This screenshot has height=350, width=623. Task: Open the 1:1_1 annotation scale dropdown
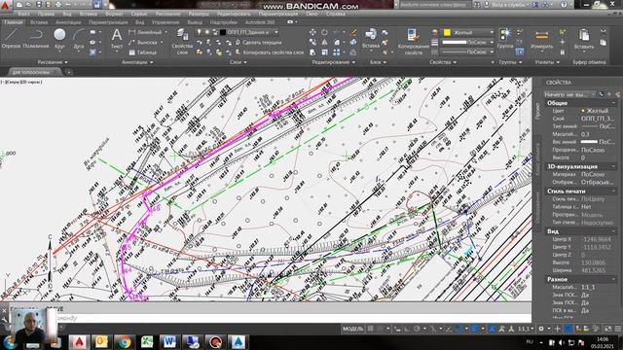(526, 329)
